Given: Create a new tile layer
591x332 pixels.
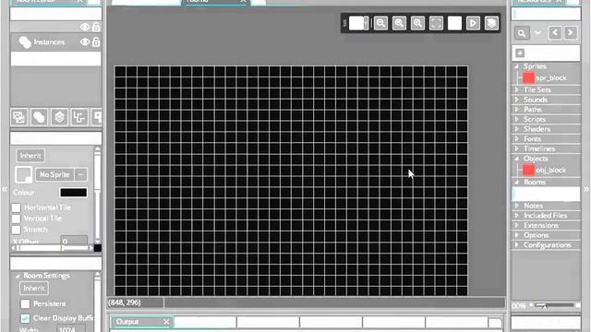Looking at the screenshot, I should (x=59, y=117).
